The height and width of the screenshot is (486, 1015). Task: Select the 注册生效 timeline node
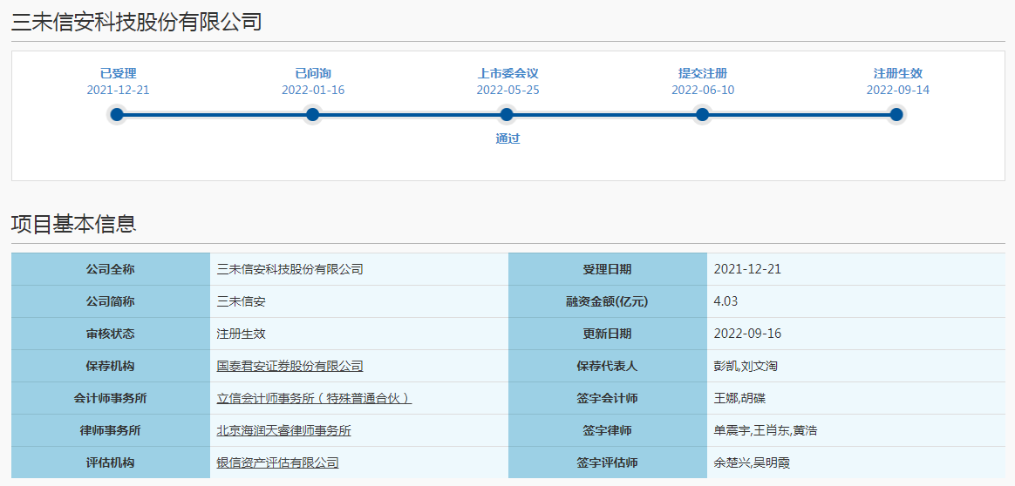point(896,114)
